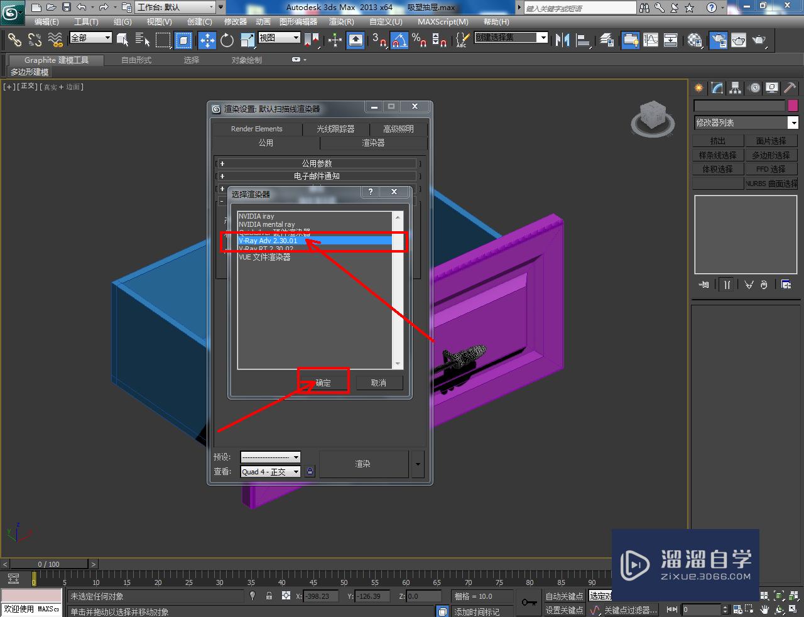804x617 pixels.
Task: Select NVIDIA iray in renderer list
Action: (x=315, y=216)
